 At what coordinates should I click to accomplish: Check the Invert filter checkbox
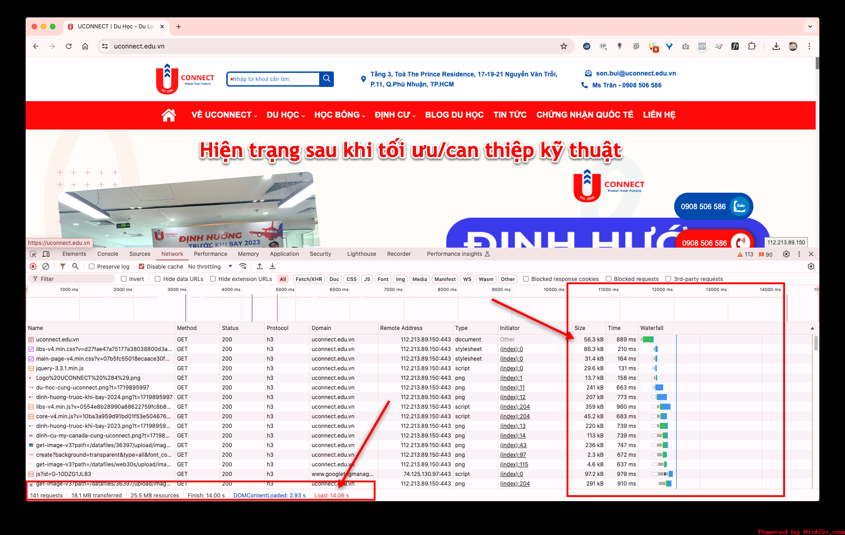click(124, 279)
